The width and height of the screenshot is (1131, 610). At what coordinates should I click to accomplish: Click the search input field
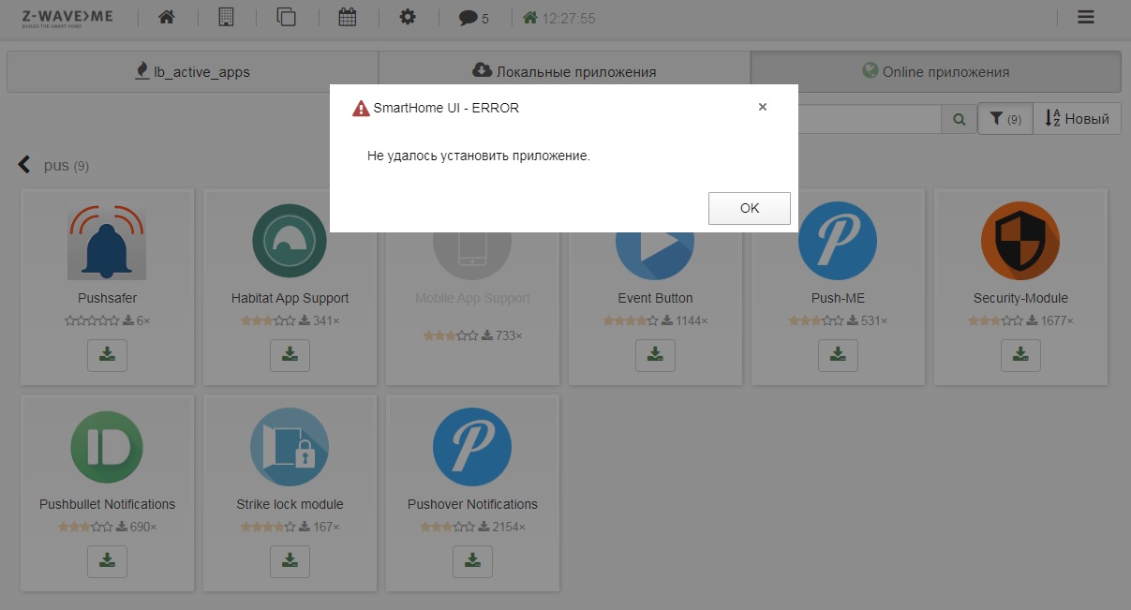[870, 119]
